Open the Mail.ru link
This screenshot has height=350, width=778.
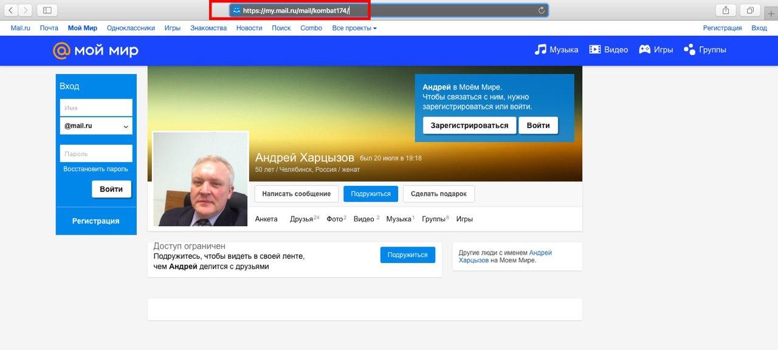[21, 28]
